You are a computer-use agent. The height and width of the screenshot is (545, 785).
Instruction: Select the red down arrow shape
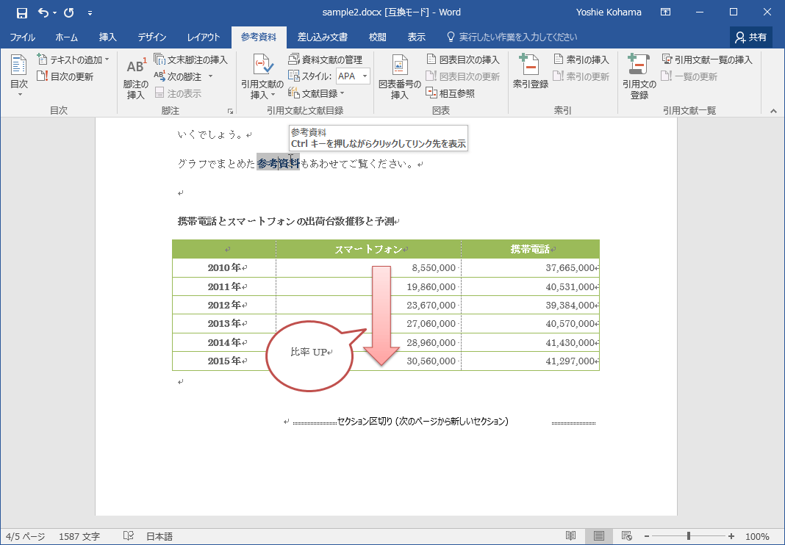pos(381,315)
